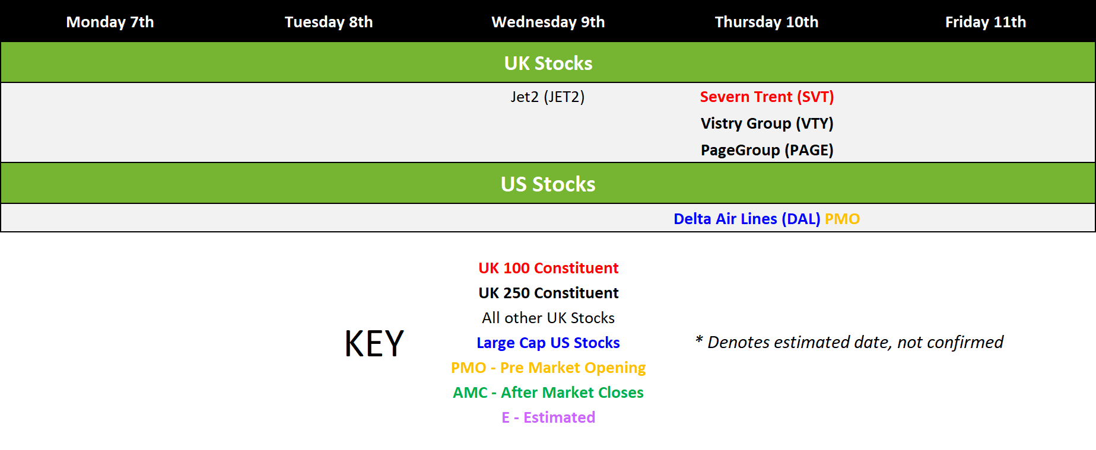Click the UK Stocks section banner

tap(548, 63)
